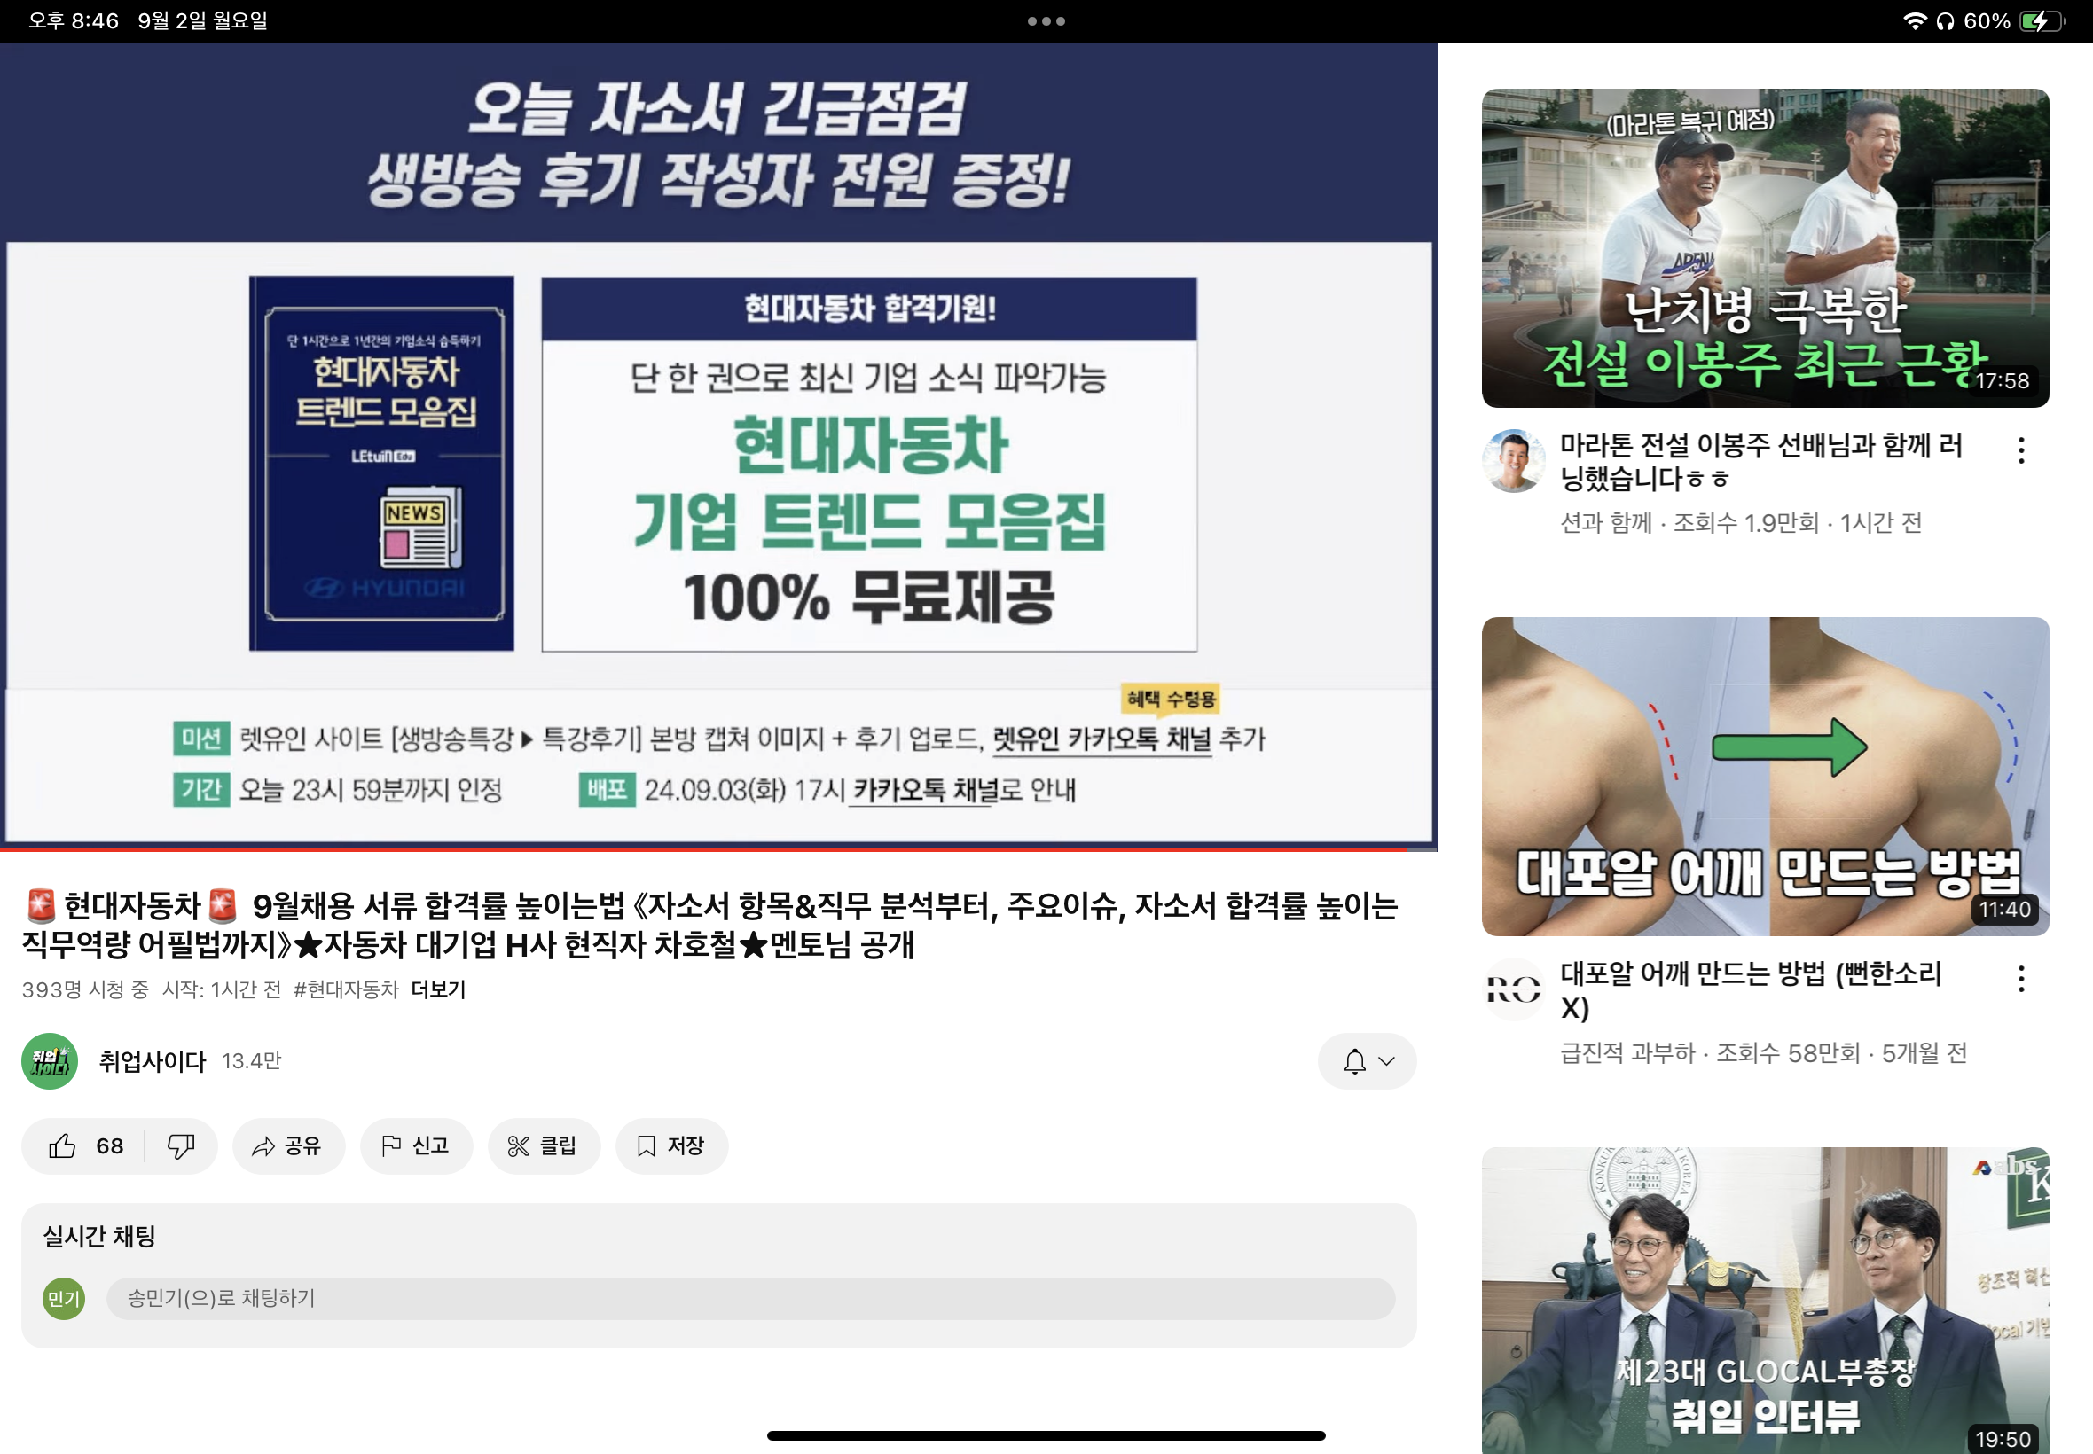Open more options for 이봉주 marathon video
2093x1454 pixels.
click(x=2021, y=450)
